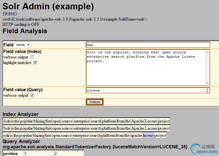The width and height of the screenshot is (219, 156).
Task: Click "Lucene" token in second analyzer row
Action: 151,128
